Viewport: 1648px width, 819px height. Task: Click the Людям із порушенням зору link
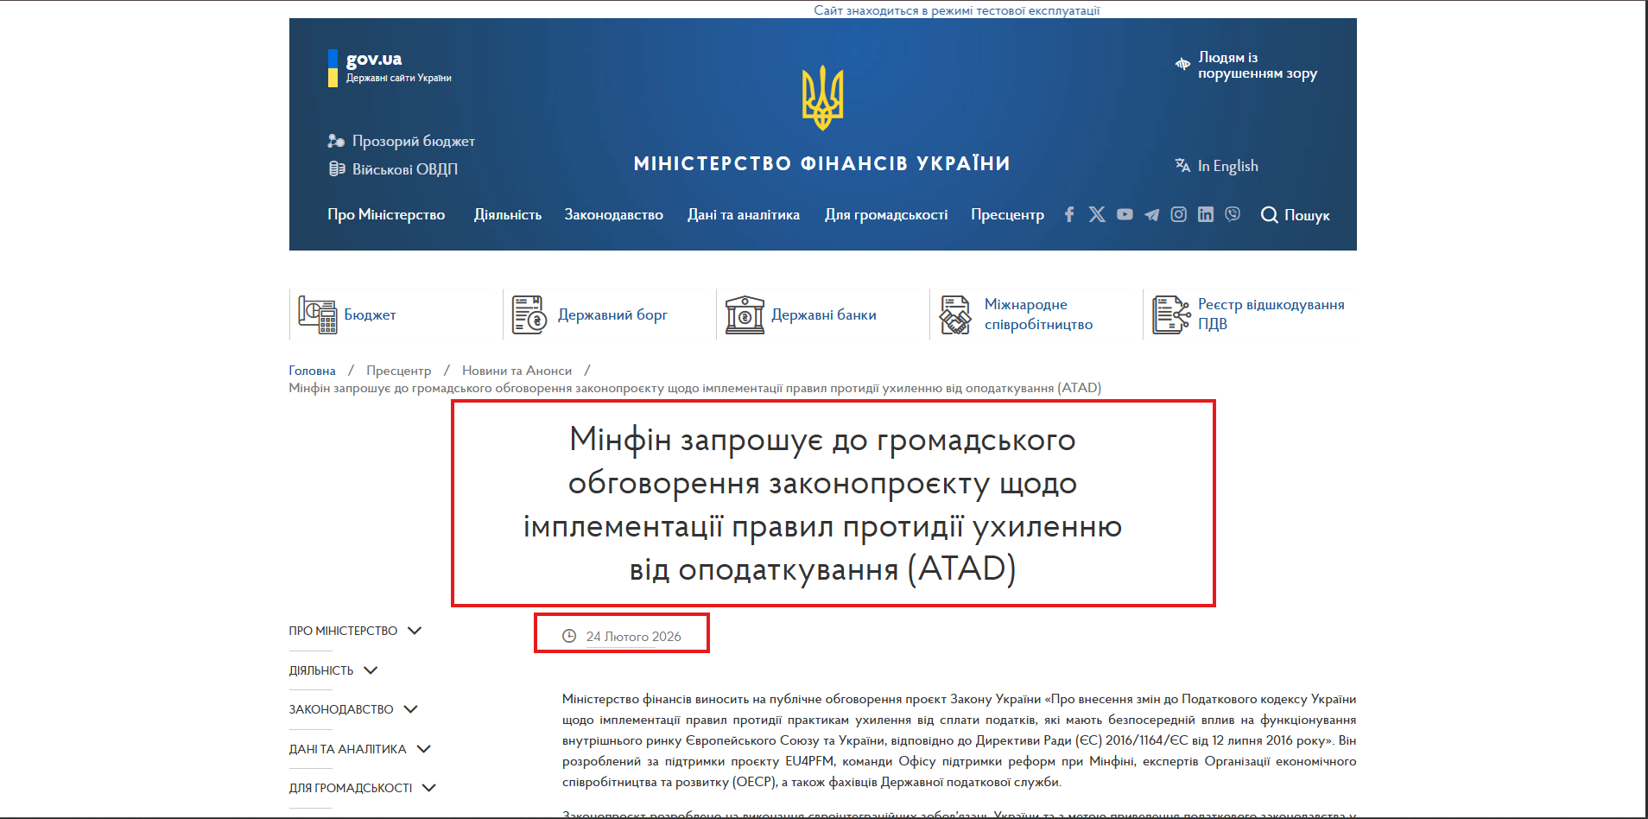1258,65
